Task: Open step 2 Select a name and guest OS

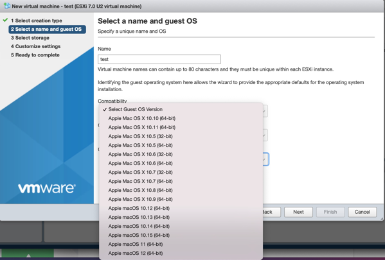Action: coord(47,29)
